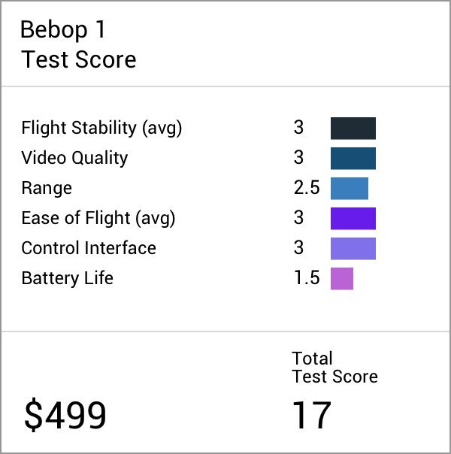
Task: Click the Total Test Score heading
Action: 335,367
